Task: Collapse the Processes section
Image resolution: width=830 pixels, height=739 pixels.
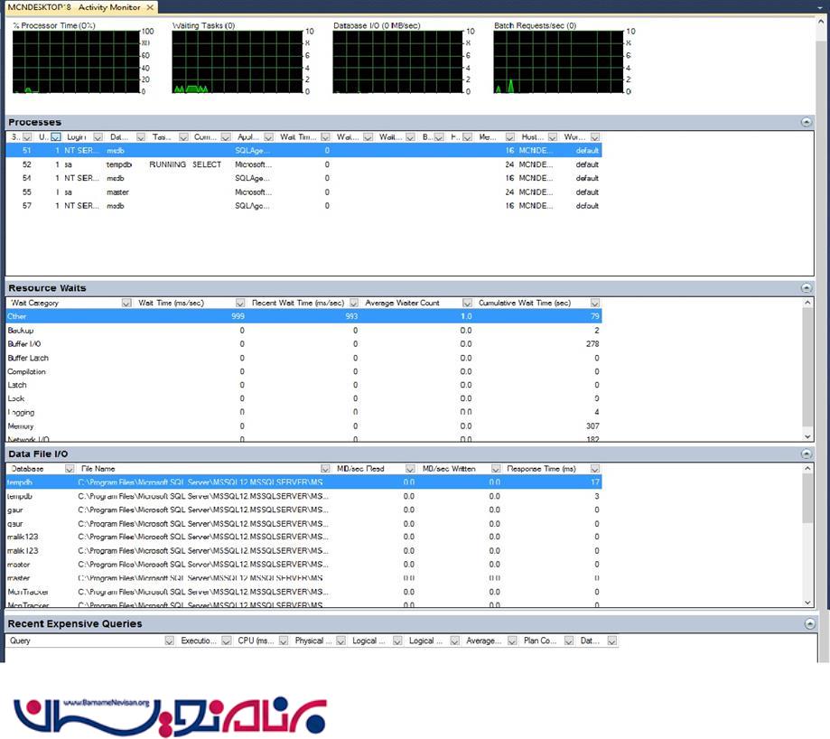Action: click(x=806, y=122)
